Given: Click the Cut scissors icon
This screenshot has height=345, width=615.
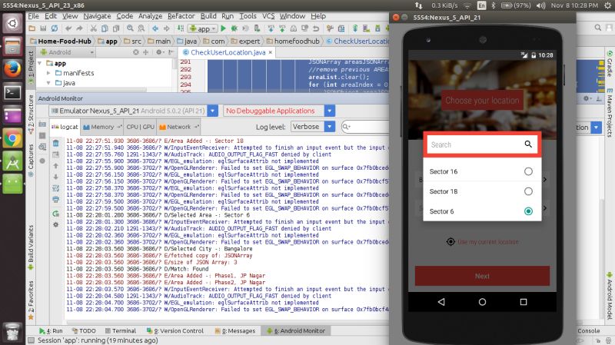Looking at the screenshot, I should click(93, 28).
